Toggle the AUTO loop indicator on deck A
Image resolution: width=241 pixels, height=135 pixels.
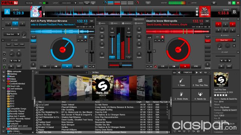click(x=4, y=67)
